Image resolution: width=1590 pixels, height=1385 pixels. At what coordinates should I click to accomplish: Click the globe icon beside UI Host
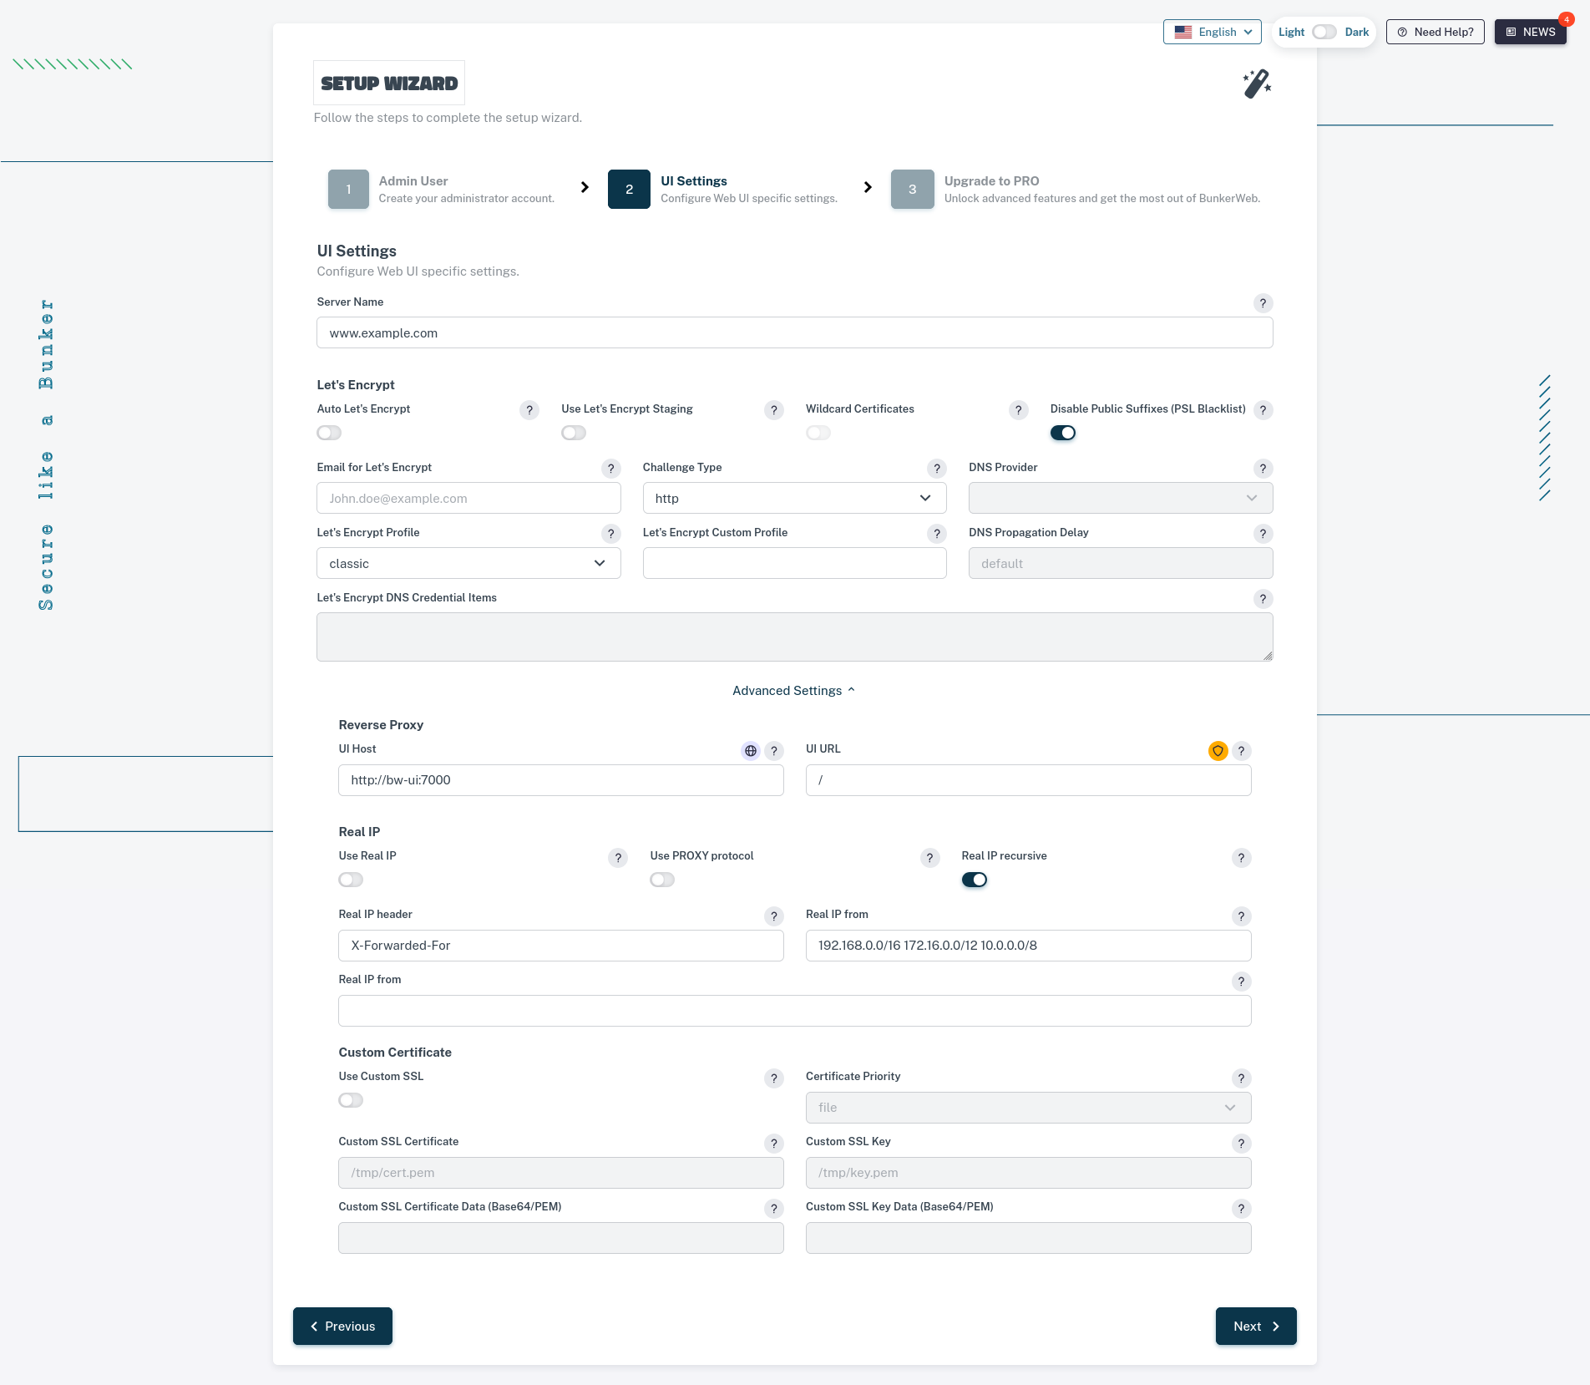751,751
